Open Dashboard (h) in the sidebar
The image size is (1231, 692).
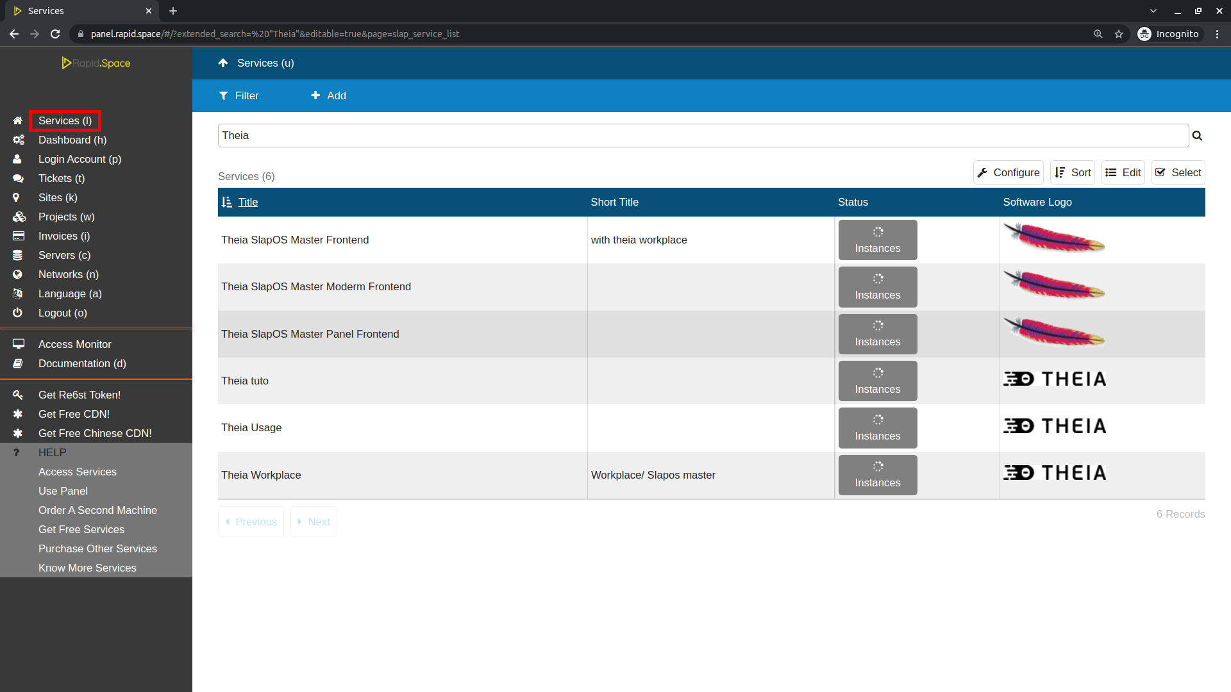(x=72, y=140)
